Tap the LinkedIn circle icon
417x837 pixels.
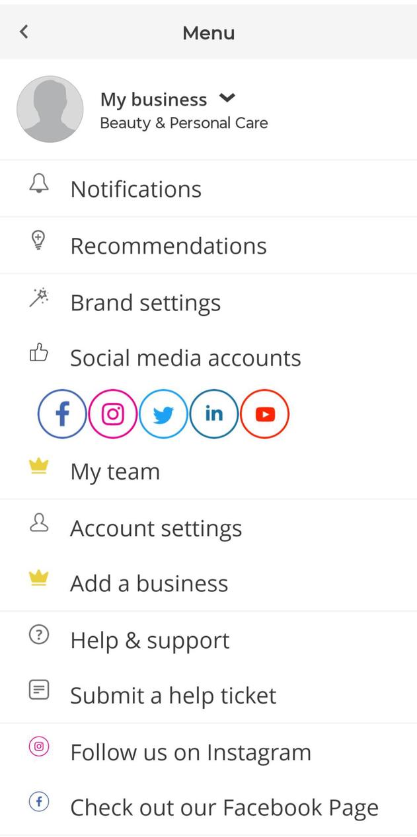213,414
